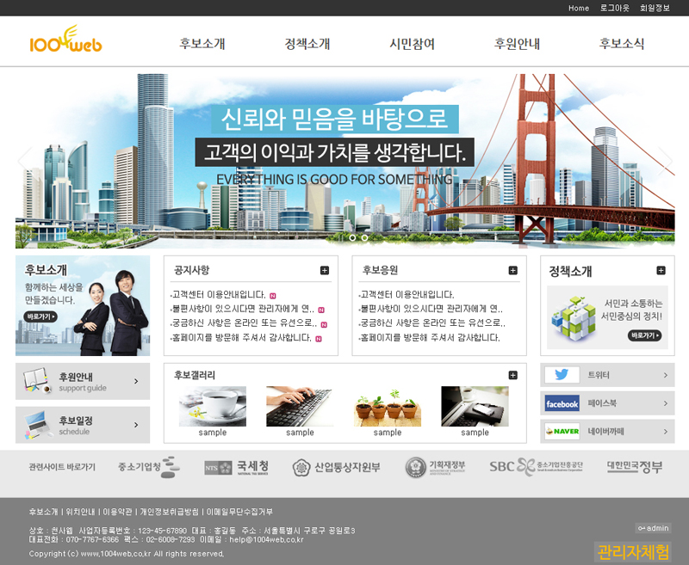Open the 후원안내 support guide banner
Image resolution: width=689 pixels, height=565 pixels.
coord(83,381)
